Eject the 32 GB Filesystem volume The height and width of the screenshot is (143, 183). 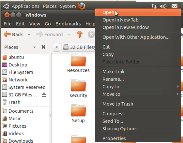coord(44,95)
